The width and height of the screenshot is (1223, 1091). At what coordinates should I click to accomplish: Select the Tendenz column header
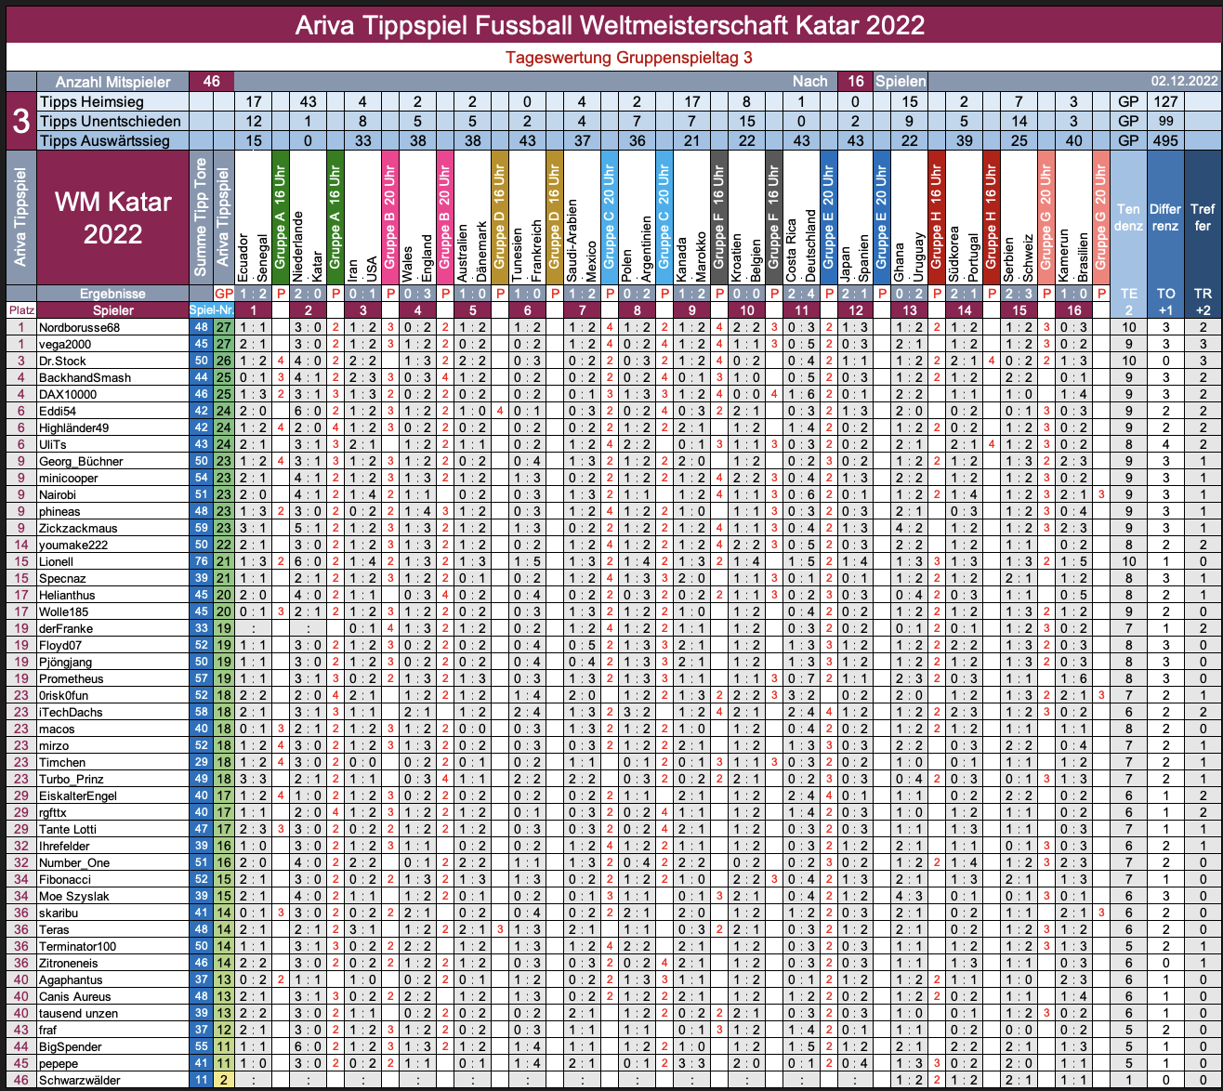tap(1128, 217)
